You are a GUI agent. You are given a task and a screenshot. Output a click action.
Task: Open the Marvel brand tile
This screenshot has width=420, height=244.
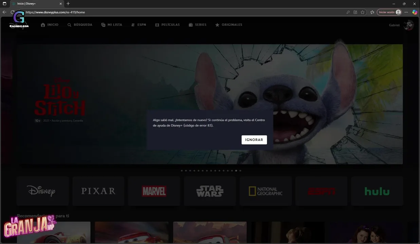(x=154, y=191)
